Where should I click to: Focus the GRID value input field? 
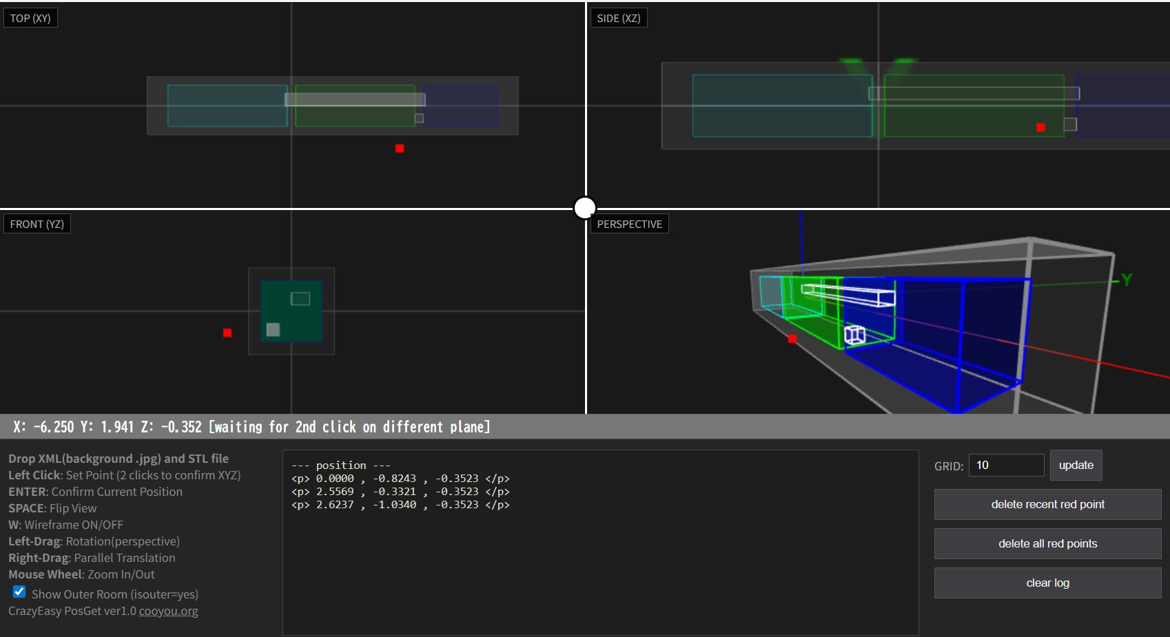coord(1006,466)
